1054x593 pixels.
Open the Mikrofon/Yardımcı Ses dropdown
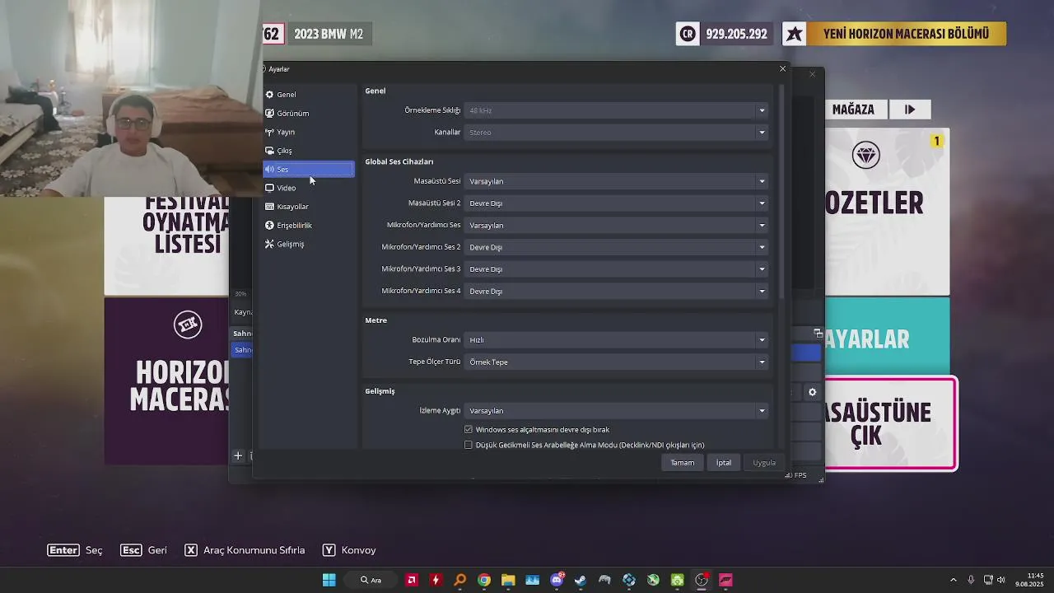(x=616, y=226)
